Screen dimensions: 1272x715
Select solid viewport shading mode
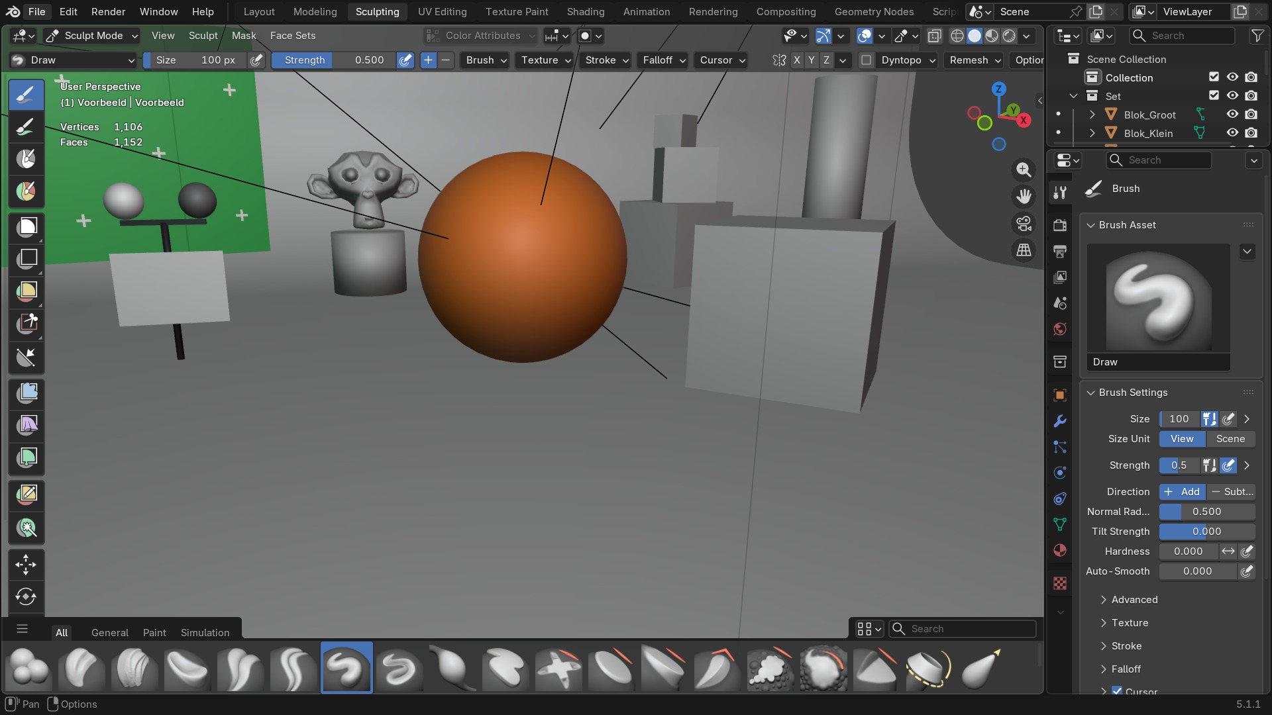(975, 36)
